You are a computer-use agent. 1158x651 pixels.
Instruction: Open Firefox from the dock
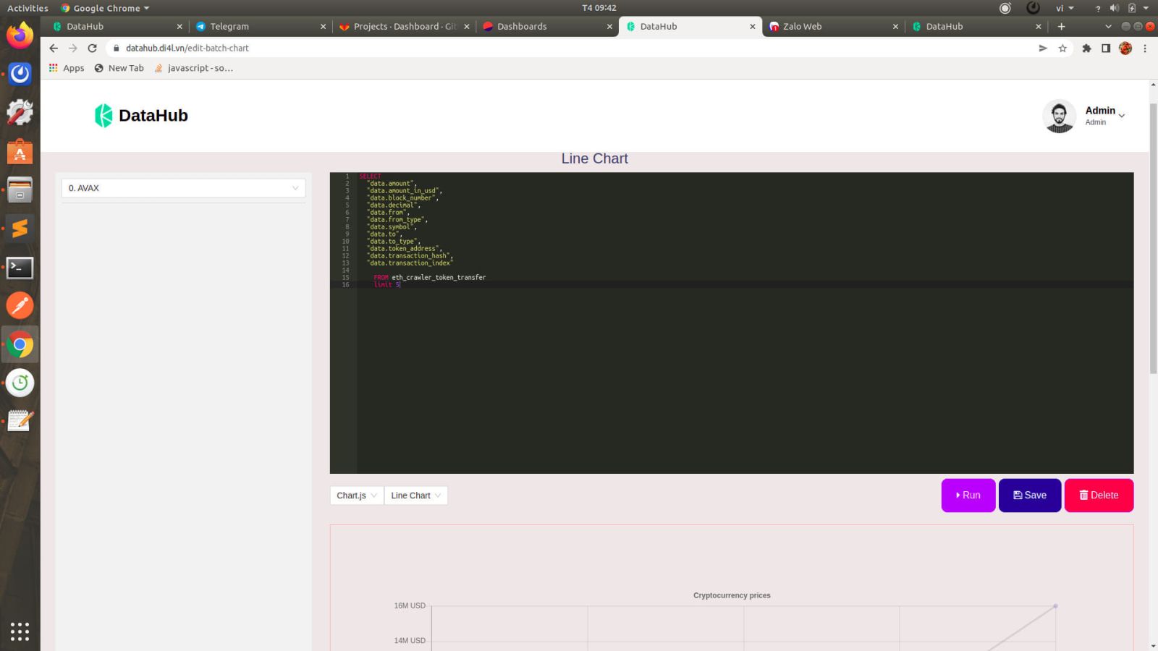pos(20,35)
